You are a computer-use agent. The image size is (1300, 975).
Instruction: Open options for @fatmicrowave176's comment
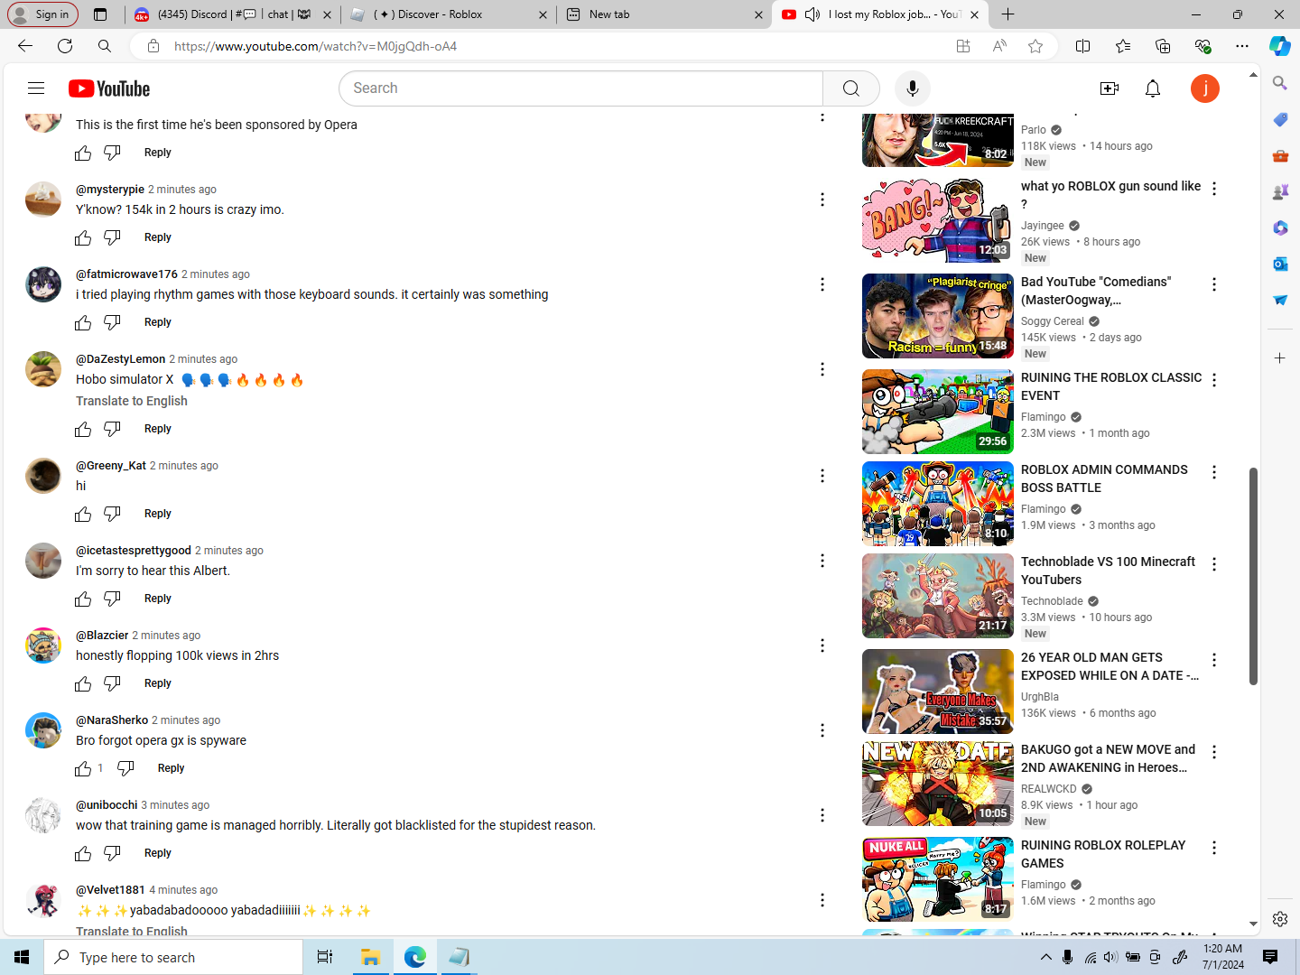tap(822, 284)
